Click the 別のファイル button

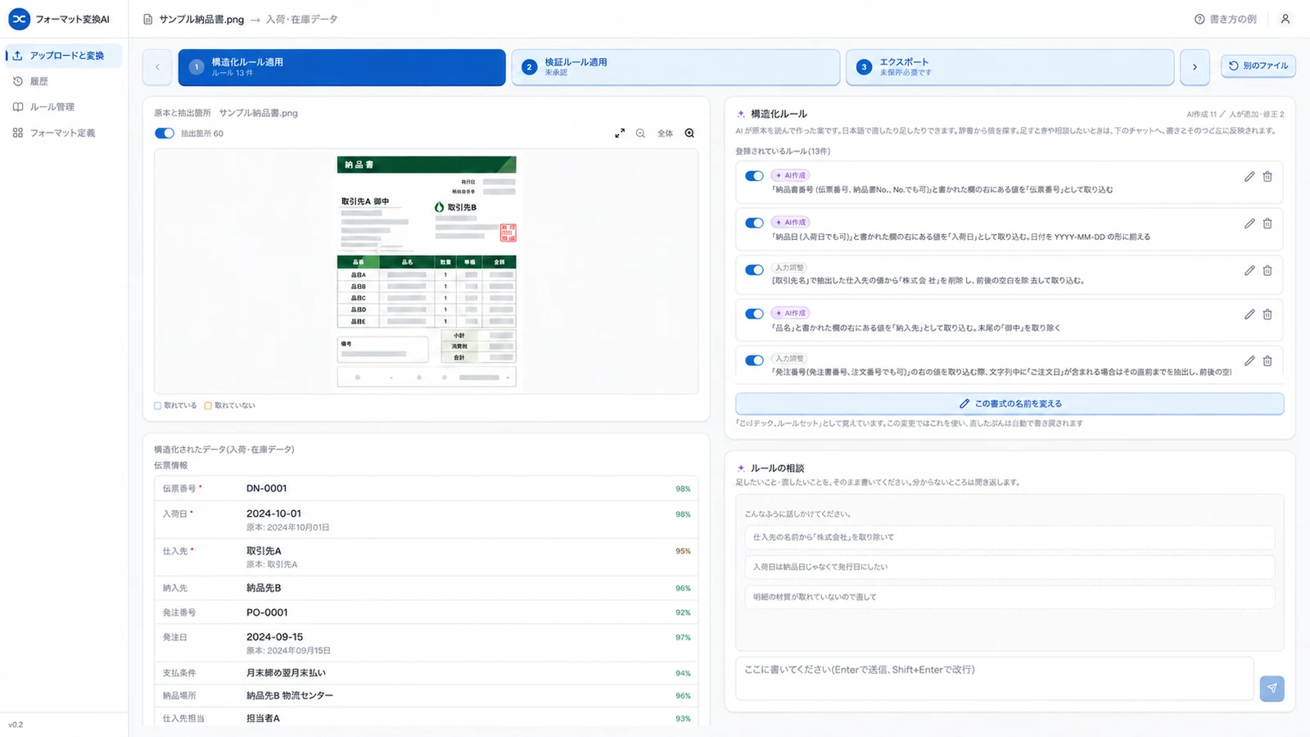(x=1258, y=66)
